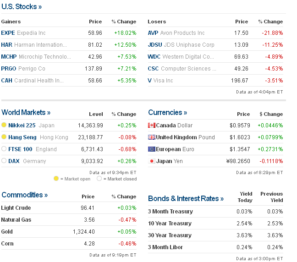
Task: Open the World Markets section heading
Action: [26, 112]
